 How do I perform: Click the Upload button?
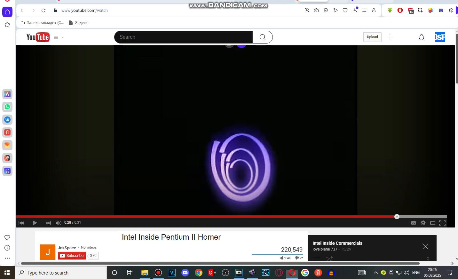[372, 37]
